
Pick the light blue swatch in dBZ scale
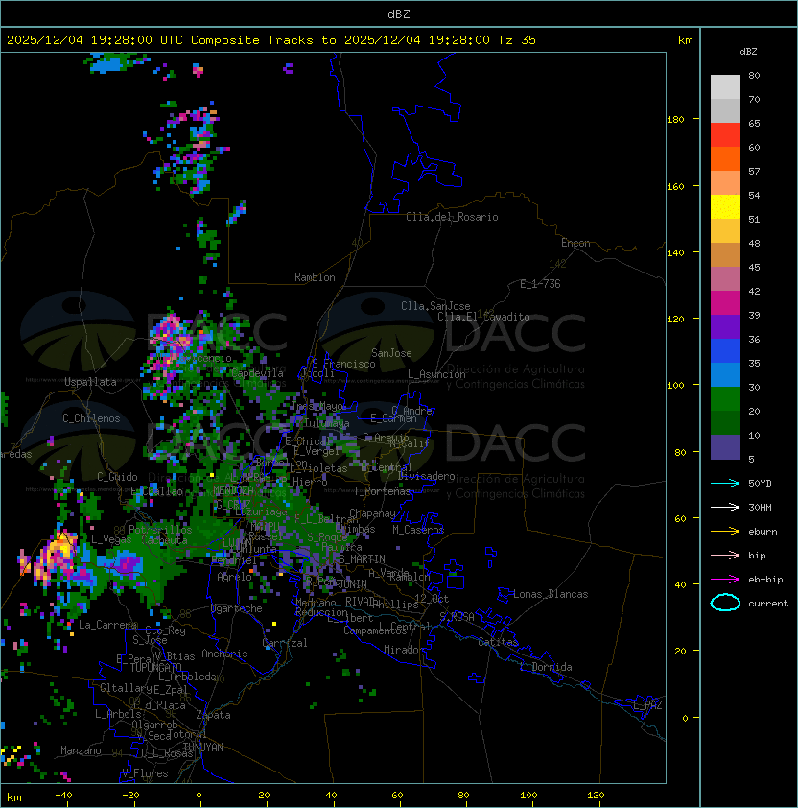click(x=725, y=374)
